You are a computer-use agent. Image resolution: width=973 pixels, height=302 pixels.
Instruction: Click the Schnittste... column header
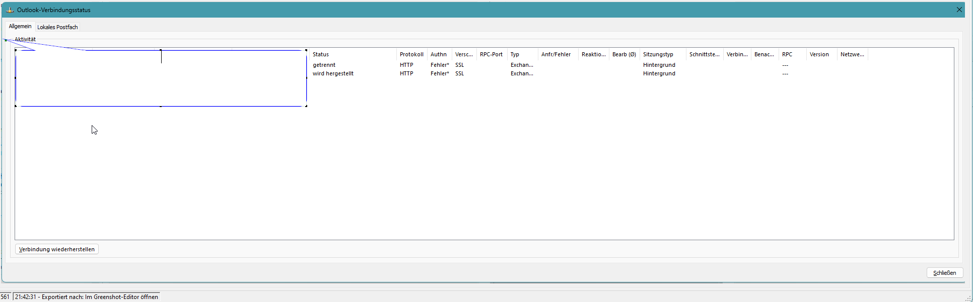tap(705, 54)
